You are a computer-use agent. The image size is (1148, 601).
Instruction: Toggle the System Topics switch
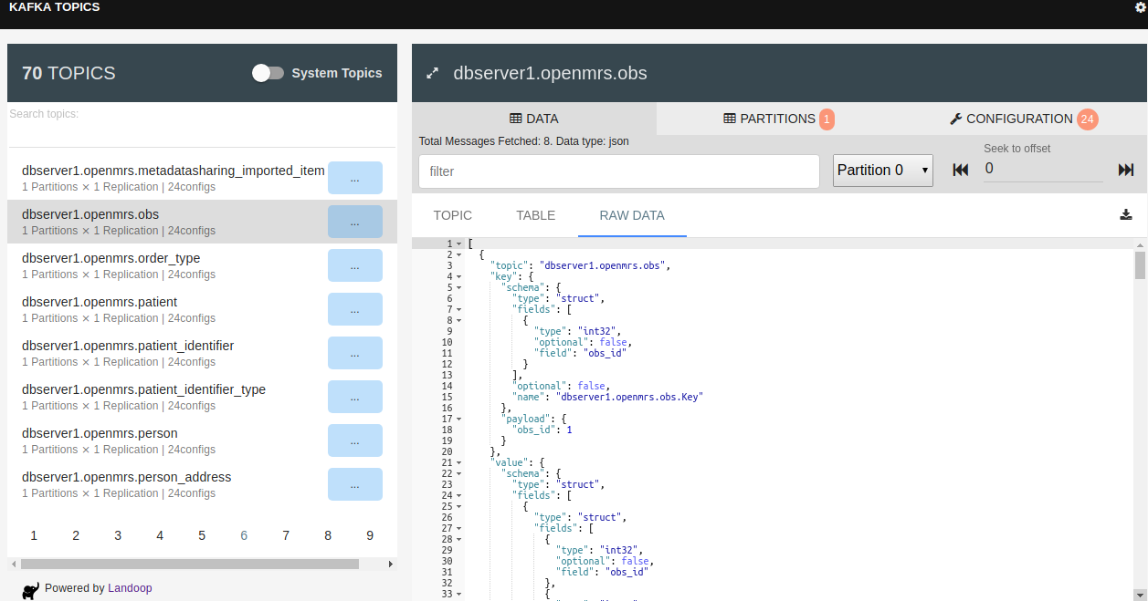point(269,73)
